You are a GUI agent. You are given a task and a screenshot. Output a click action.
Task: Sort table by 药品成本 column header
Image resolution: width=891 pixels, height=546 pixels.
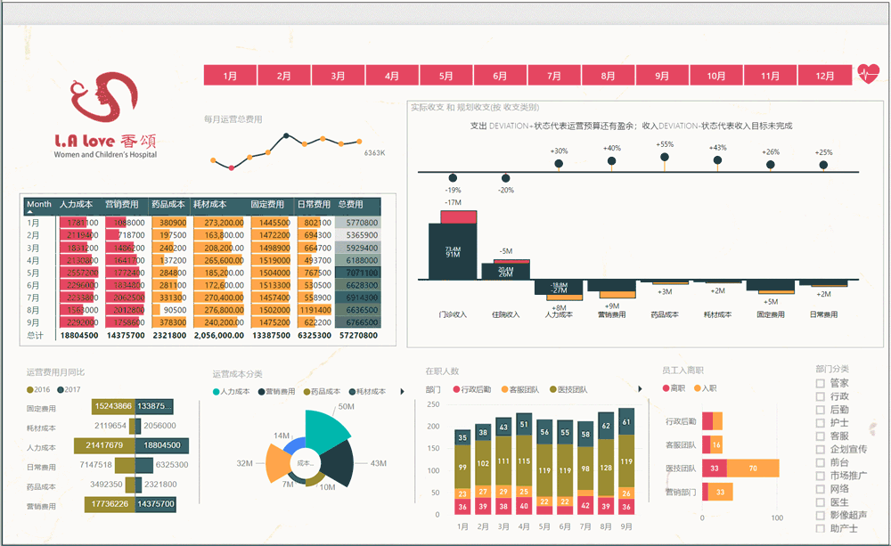click(168, 204)
